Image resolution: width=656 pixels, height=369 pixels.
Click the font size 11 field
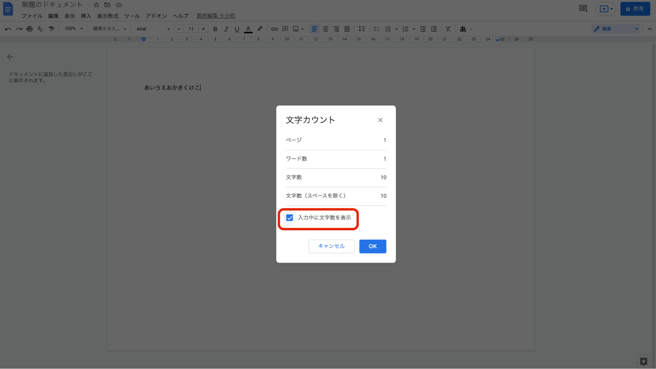pos(191,29)
